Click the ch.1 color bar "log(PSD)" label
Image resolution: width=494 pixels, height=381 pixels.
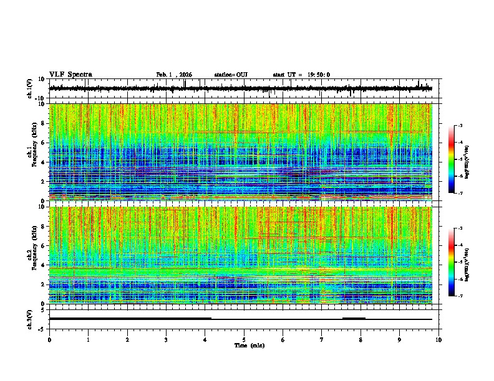point(467,162)
